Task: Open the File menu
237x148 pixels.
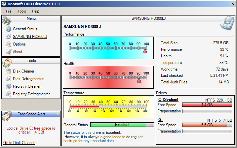Action: click(9, 11)
